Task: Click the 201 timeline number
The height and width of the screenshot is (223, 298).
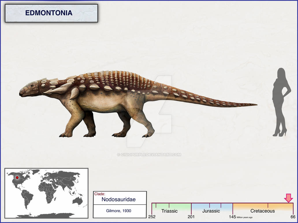Action: [191, 217]
